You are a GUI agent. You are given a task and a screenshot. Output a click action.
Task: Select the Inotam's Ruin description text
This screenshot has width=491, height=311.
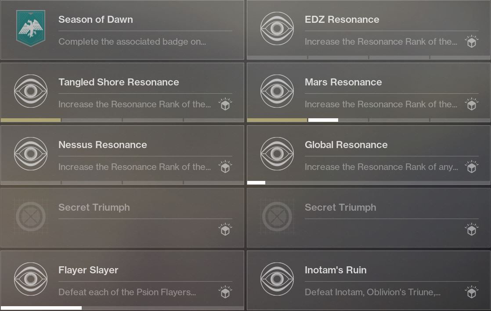[372, 292]
